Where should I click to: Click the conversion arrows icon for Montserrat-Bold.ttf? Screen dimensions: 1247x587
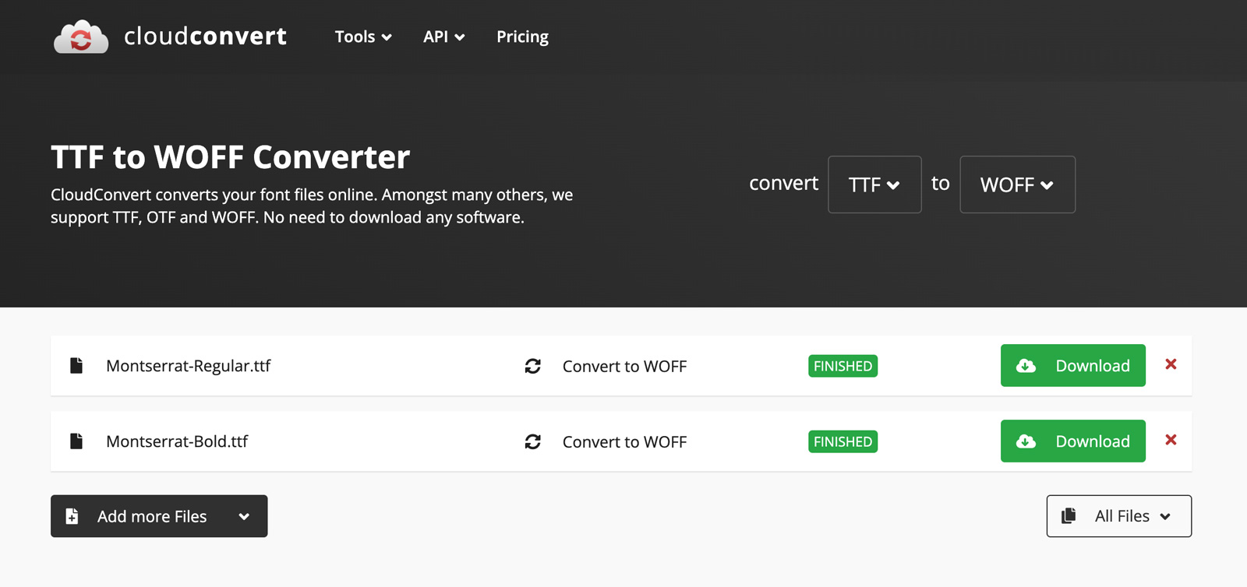tap(533, 441)
